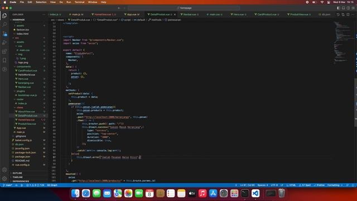Switch to the HomeView.vue tab
The image size is (357, 201).
pyautogui.click(x=104, y=15)
